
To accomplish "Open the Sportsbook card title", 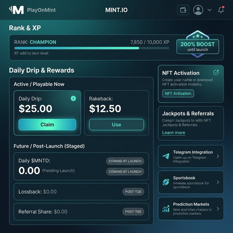I will (184, 178).
